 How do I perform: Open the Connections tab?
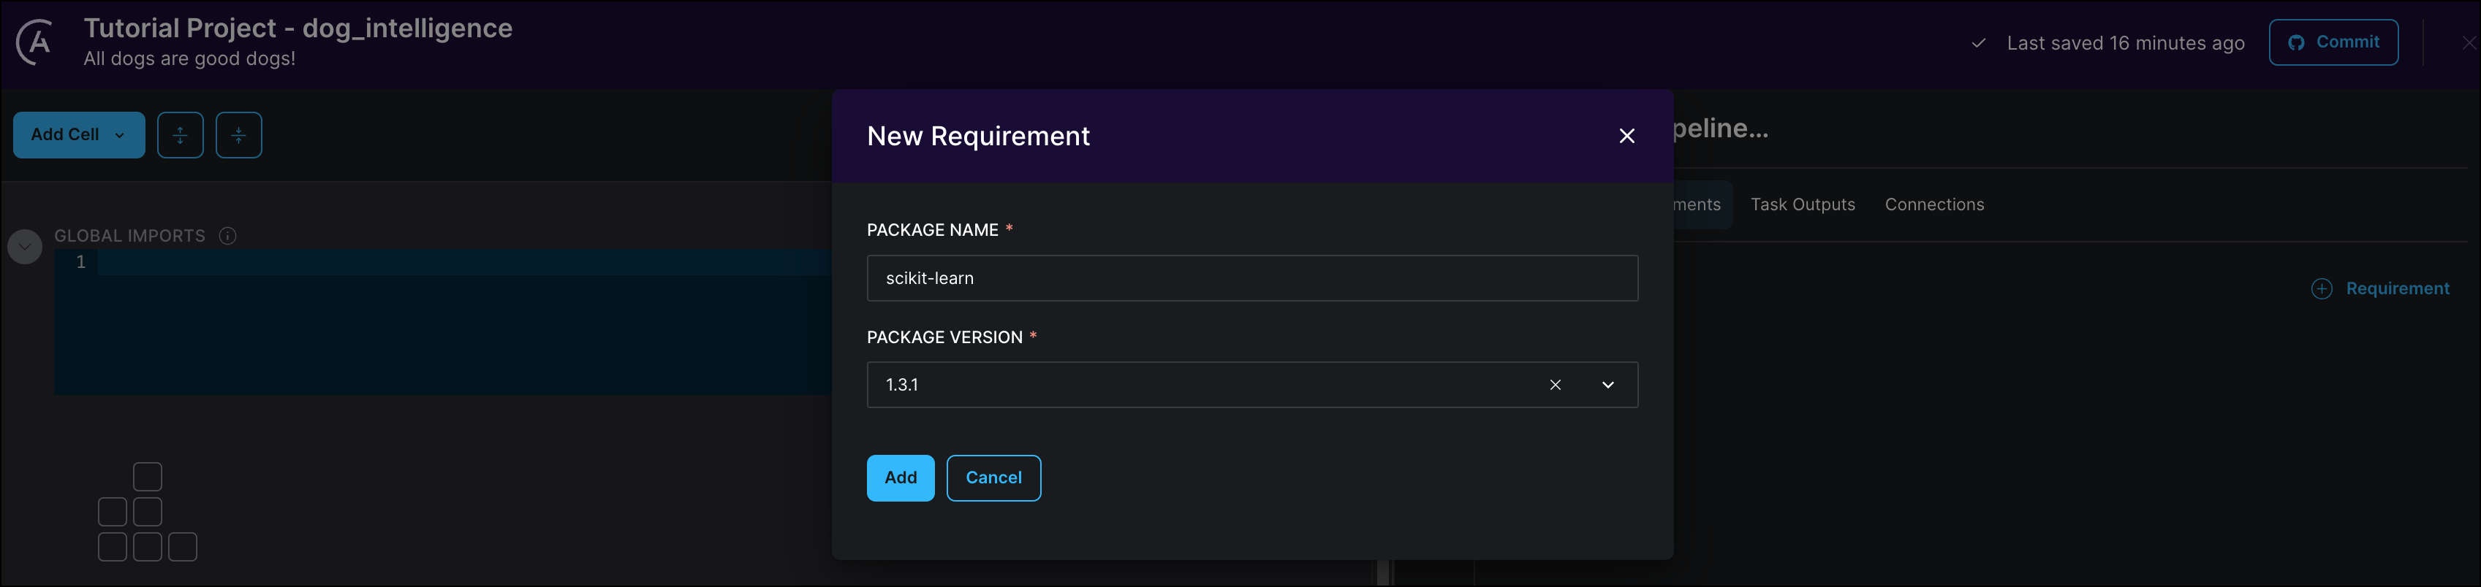coord(1934,205)
